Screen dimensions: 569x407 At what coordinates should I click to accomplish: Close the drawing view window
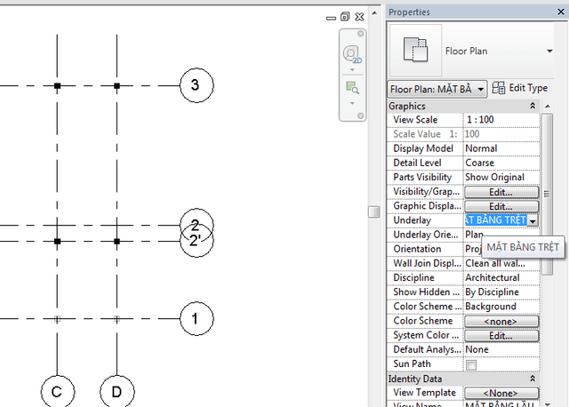point(359,17)
